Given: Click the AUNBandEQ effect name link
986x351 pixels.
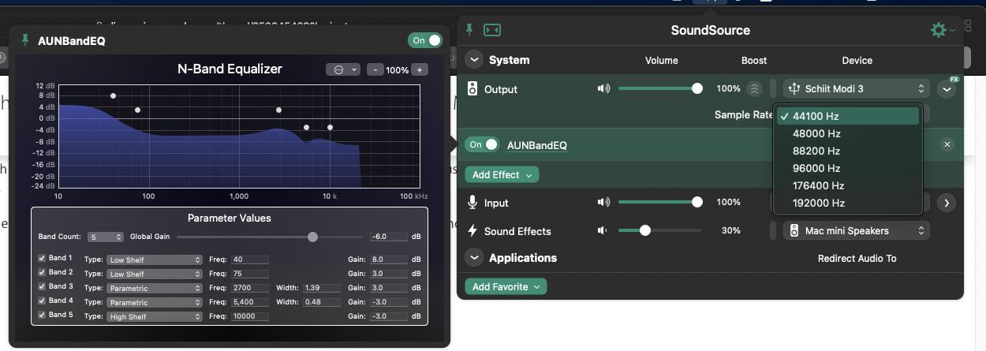Looking at the screenshot, I should 536,145.
